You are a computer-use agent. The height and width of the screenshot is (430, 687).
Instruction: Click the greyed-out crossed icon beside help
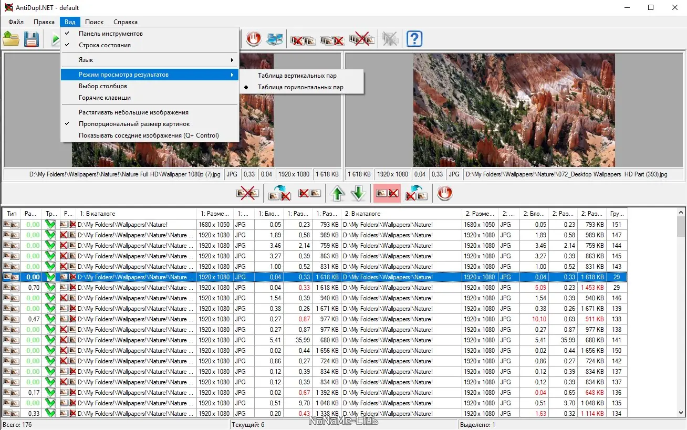[390, 39]
